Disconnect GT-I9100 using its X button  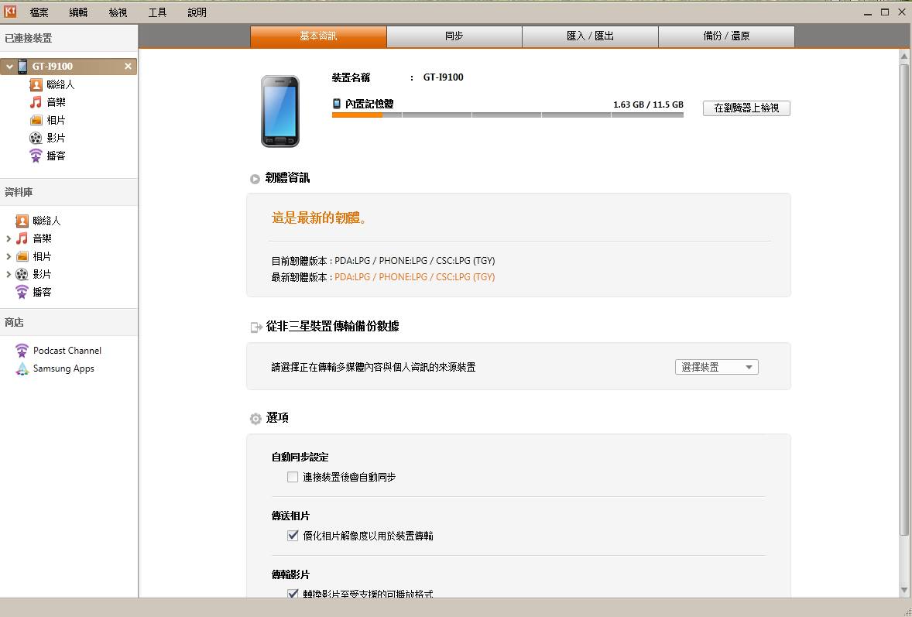coord(128,67)
